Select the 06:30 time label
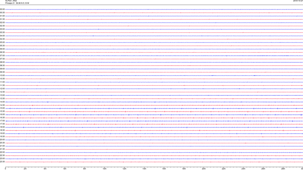The height and width of the screenshot is (170, 303). (x=2, y=52)
